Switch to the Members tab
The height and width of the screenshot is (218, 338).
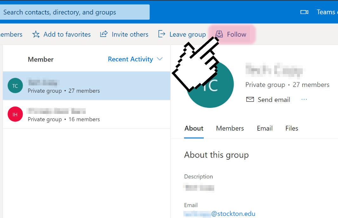point(230,128)
